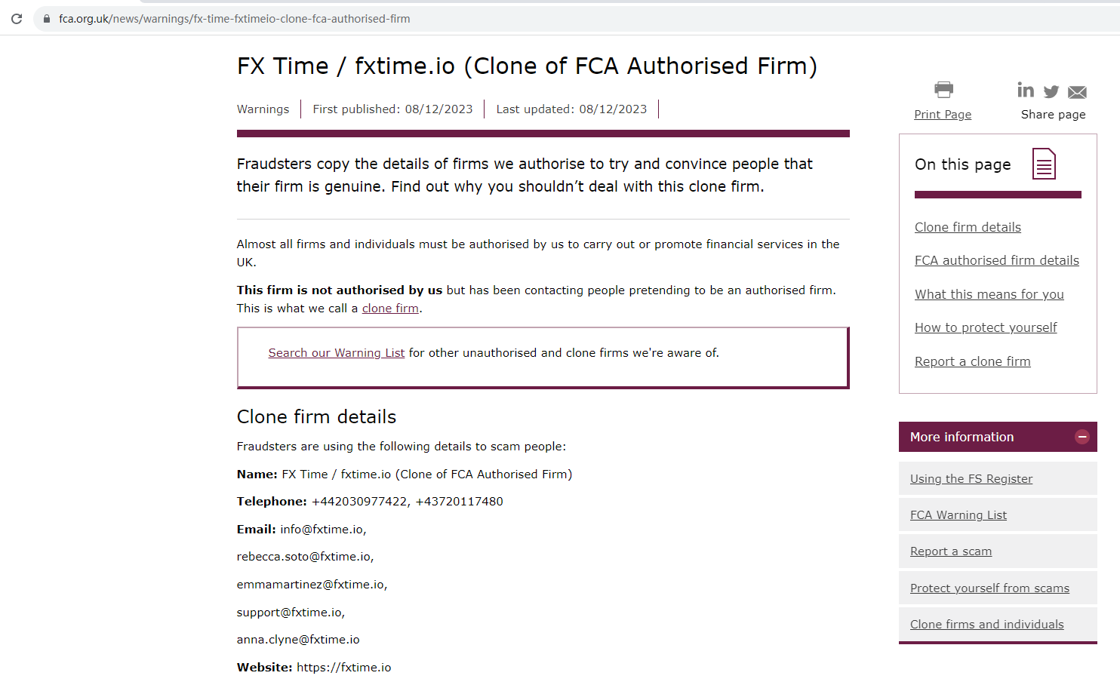1120x688 pixels.
Task: Open Protect yourself from scams link
Action: pyautogui.click(x=989, y=588)
